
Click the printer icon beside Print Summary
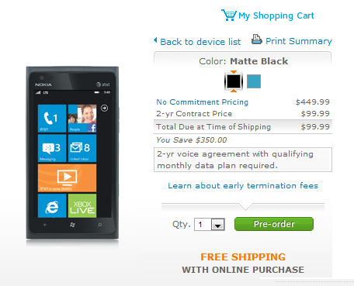(257, 40)
